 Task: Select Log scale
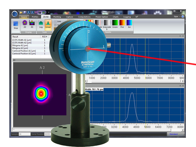41,24
